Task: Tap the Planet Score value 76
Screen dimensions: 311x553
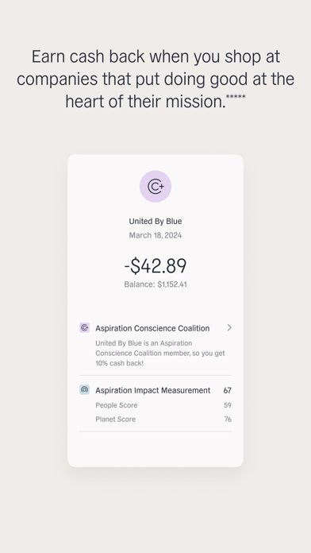Action: pos(228,420)
